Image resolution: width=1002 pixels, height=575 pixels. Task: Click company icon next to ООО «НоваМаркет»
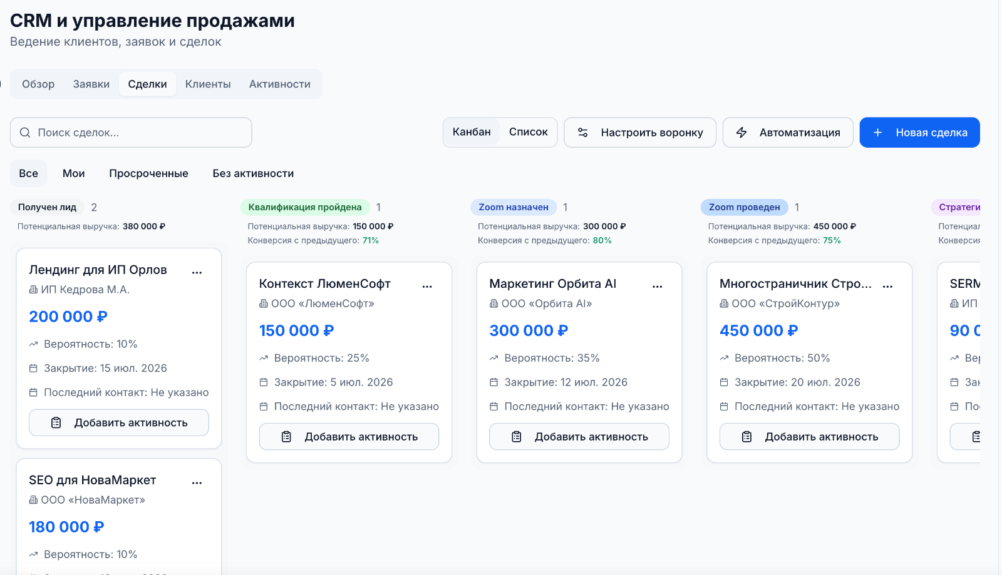coord(33,500)
